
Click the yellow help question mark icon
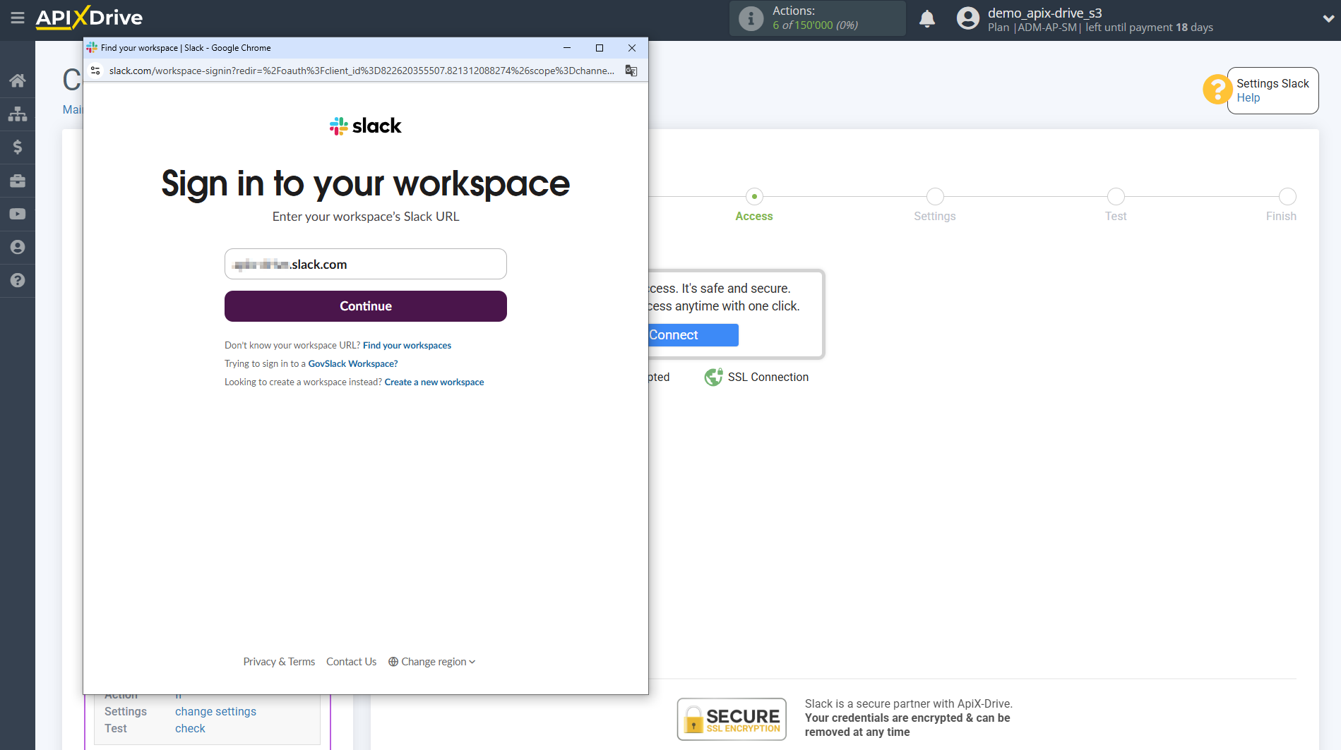point(1217,90)
